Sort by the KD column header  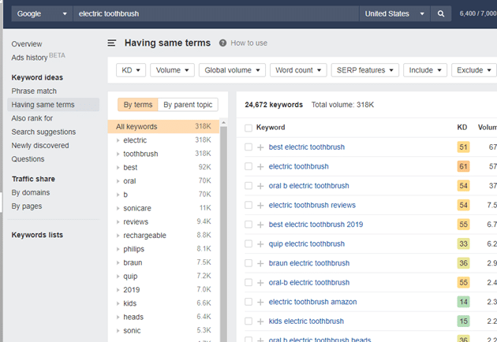461,128
